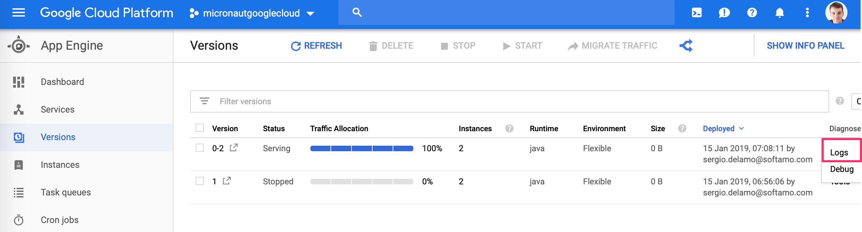Select the version 0-2 checkbox
Image resolution: width=862 pixels, height=232 pixels.
click(200, 148)
